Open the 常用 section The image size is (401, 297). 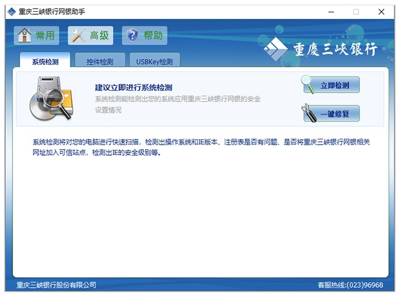coord(37,35)
